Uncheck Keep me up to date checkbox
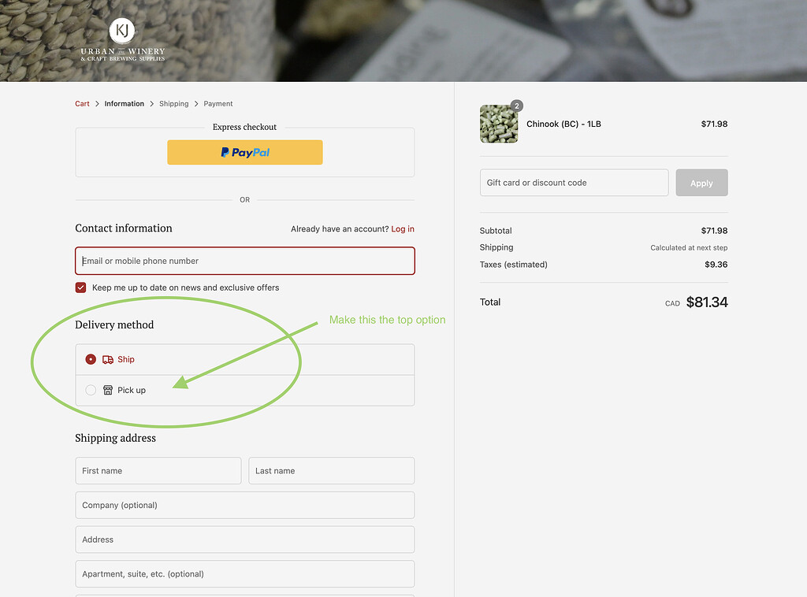This screenshot has height=597, width=807. pos(81,287)
